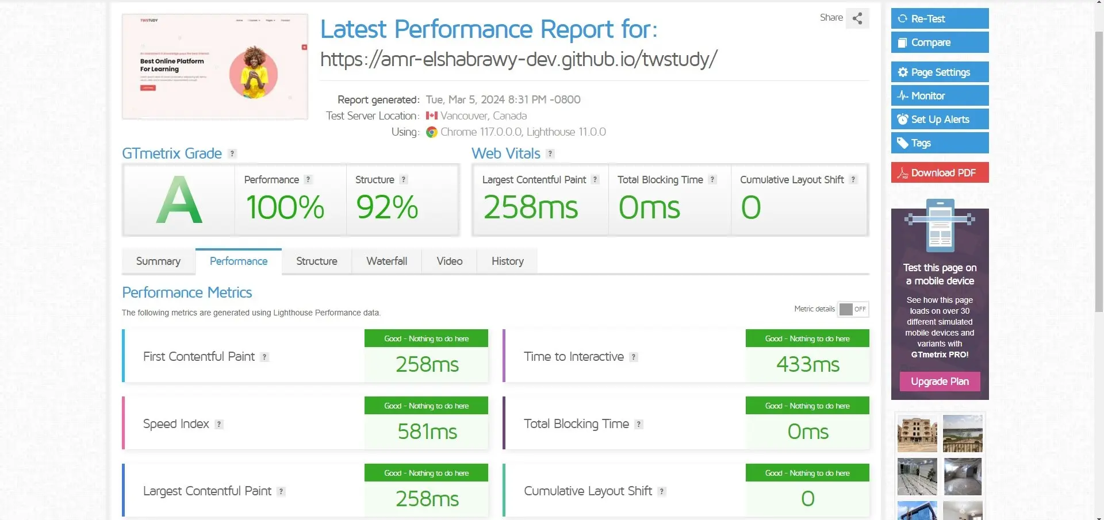Viewport: 1104px width, 520px height.
Task: Open the Tags button
Action: click(940, 143)
